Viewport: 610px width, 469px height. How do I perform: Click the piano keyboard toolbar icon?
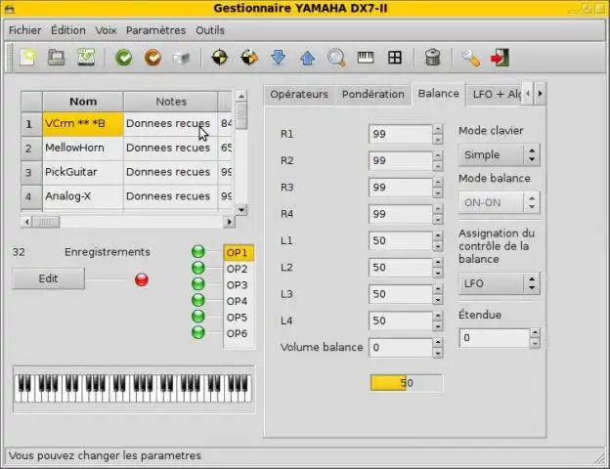[366, 58]
